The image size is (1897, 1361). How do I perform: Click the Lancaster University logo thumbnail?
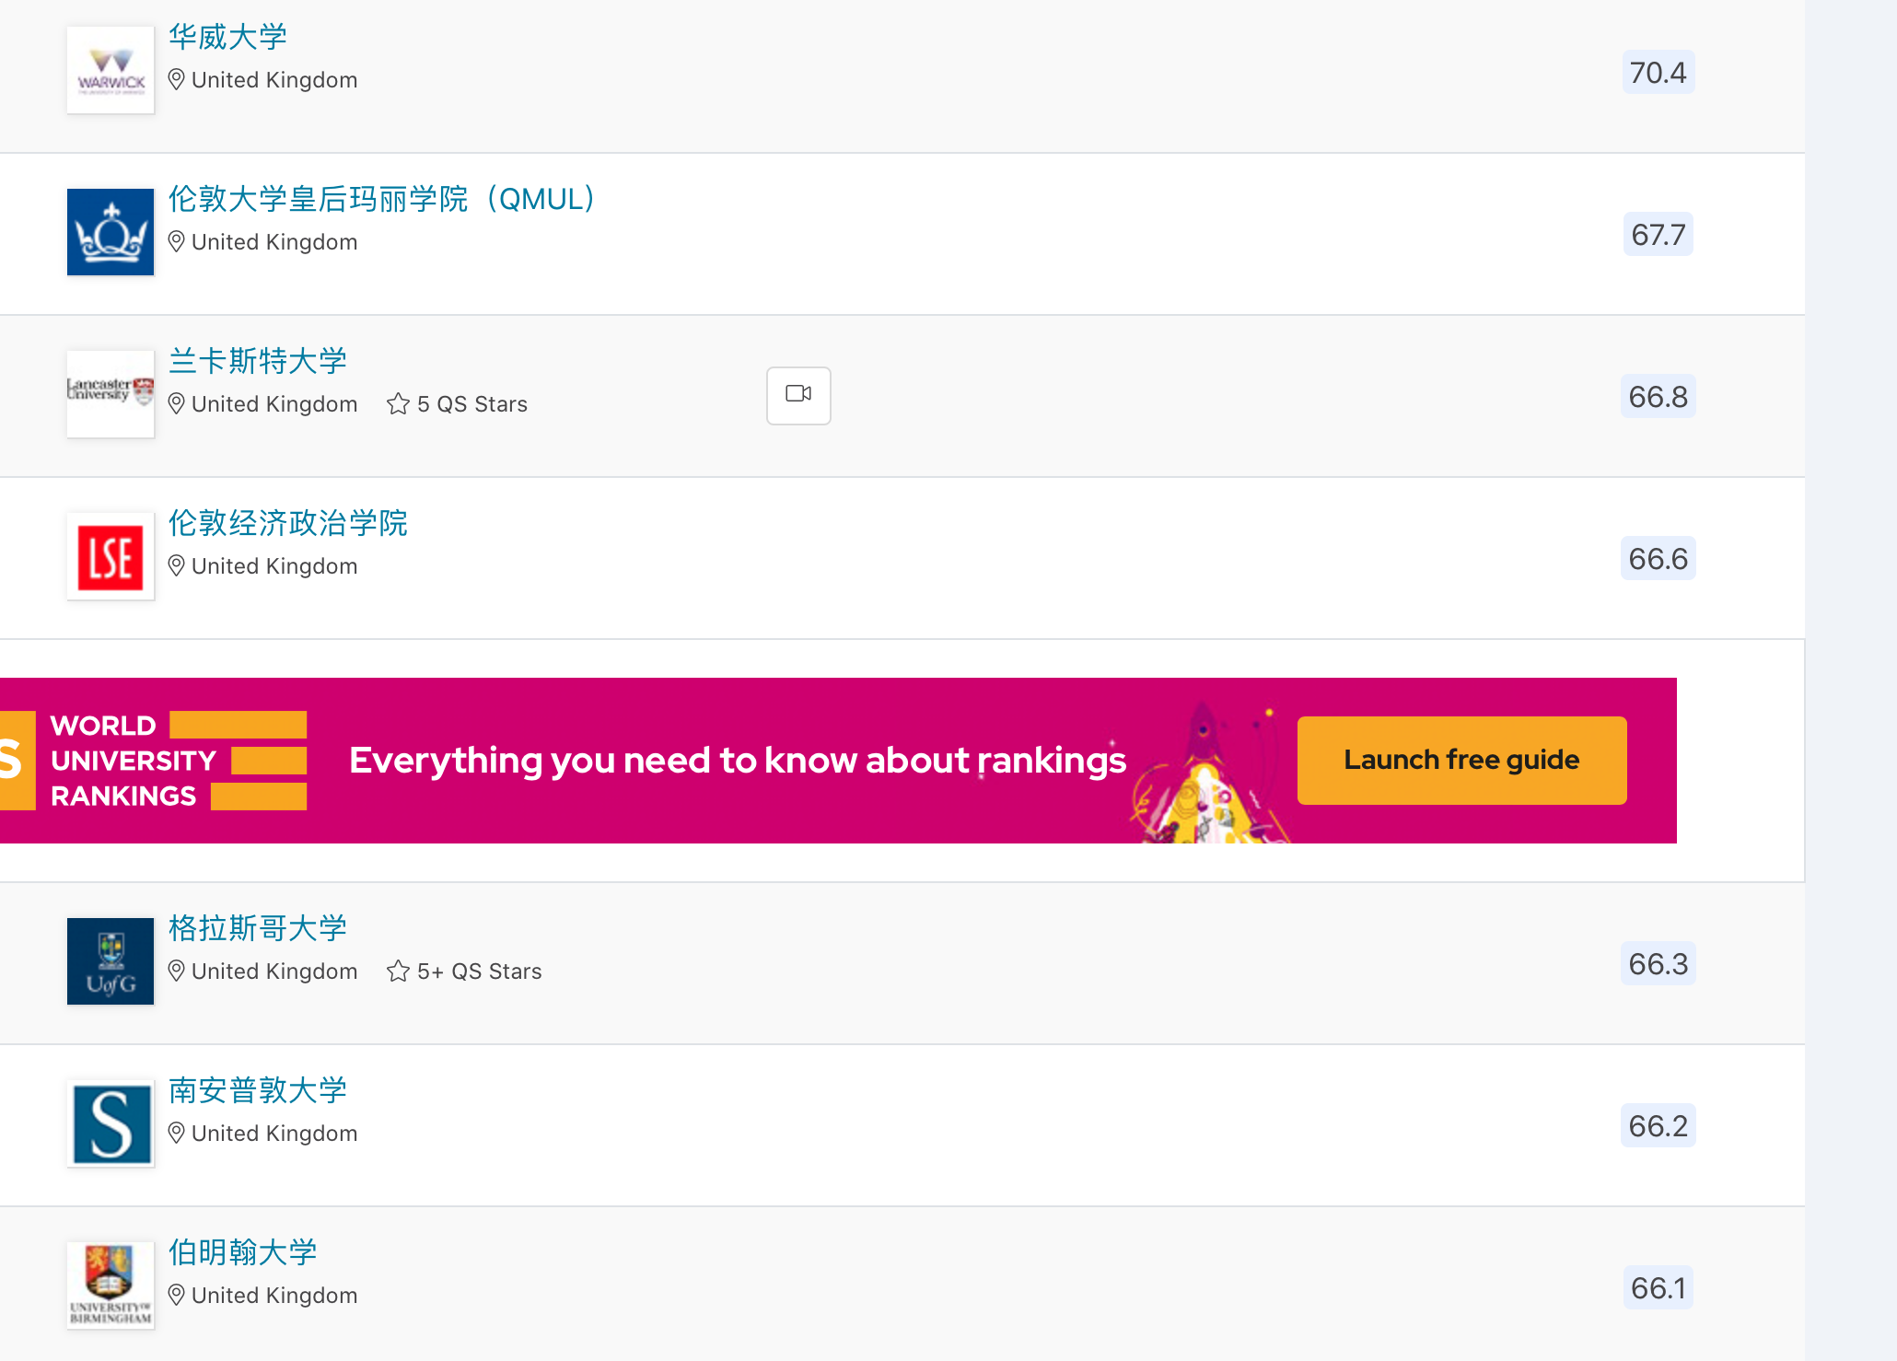pos(111,394)
